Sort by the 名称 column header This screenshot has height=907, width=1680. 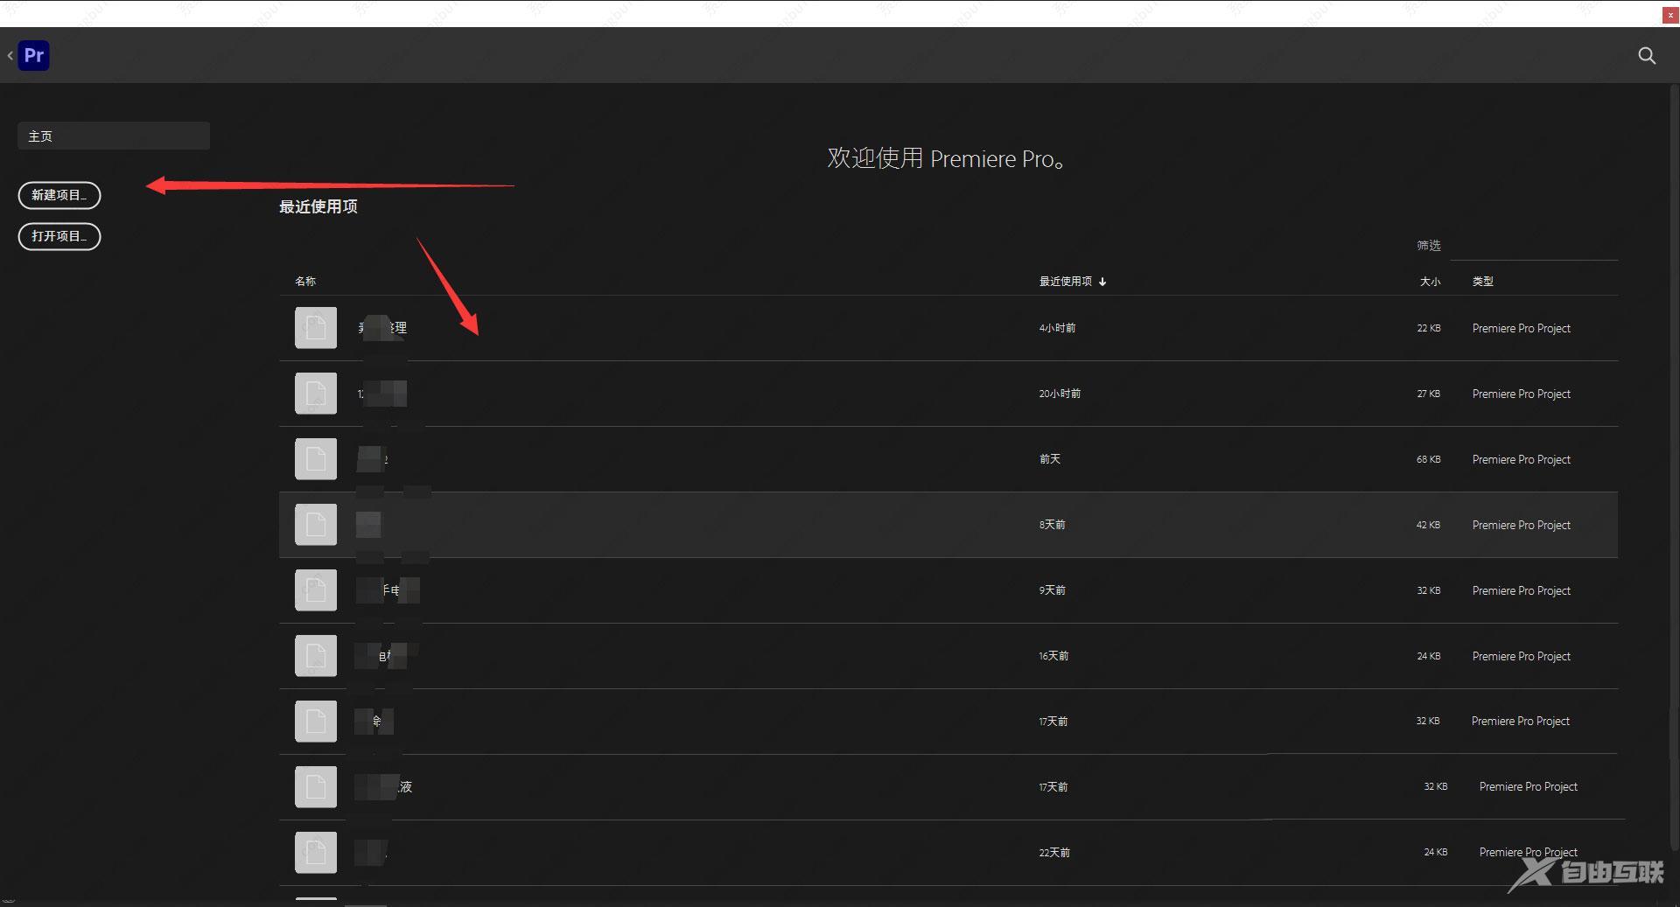(x=305, y=281)
